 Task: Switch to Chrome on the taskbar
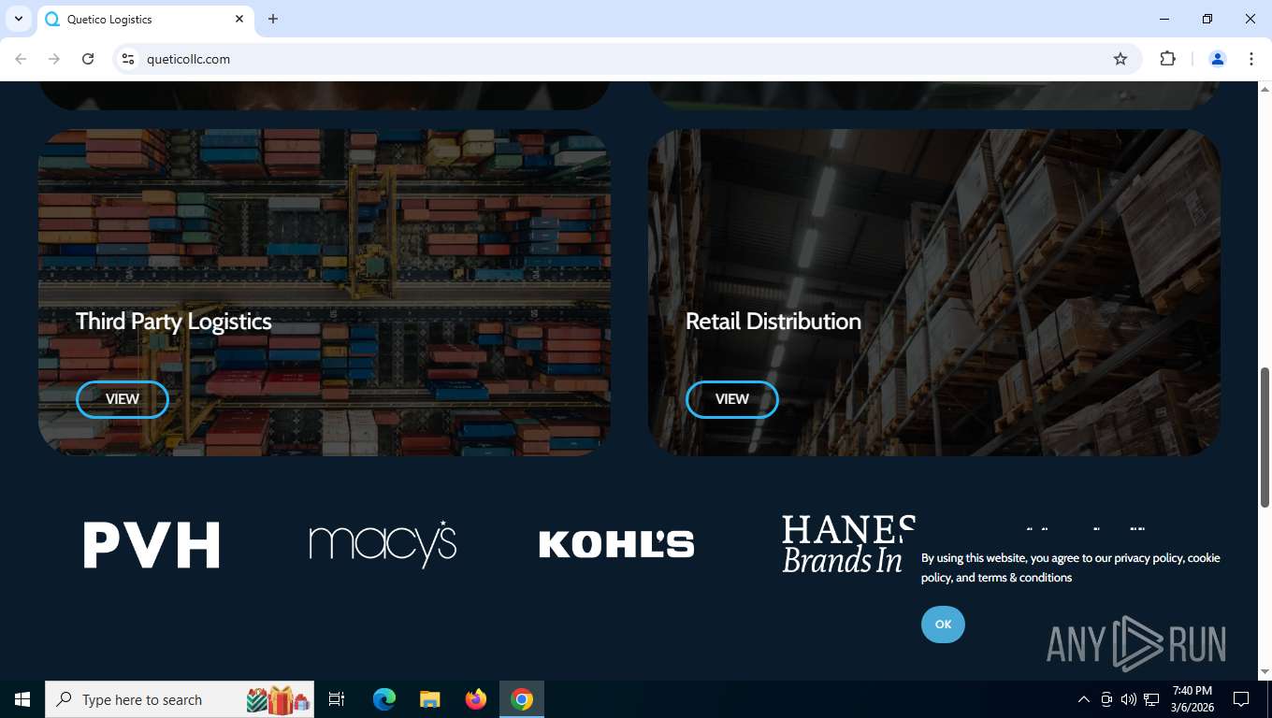pos(522,699)
